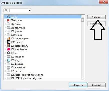Screen dimensions: 109x91
Task: Click the scrollbar down arrow
Action: point(83,78)
